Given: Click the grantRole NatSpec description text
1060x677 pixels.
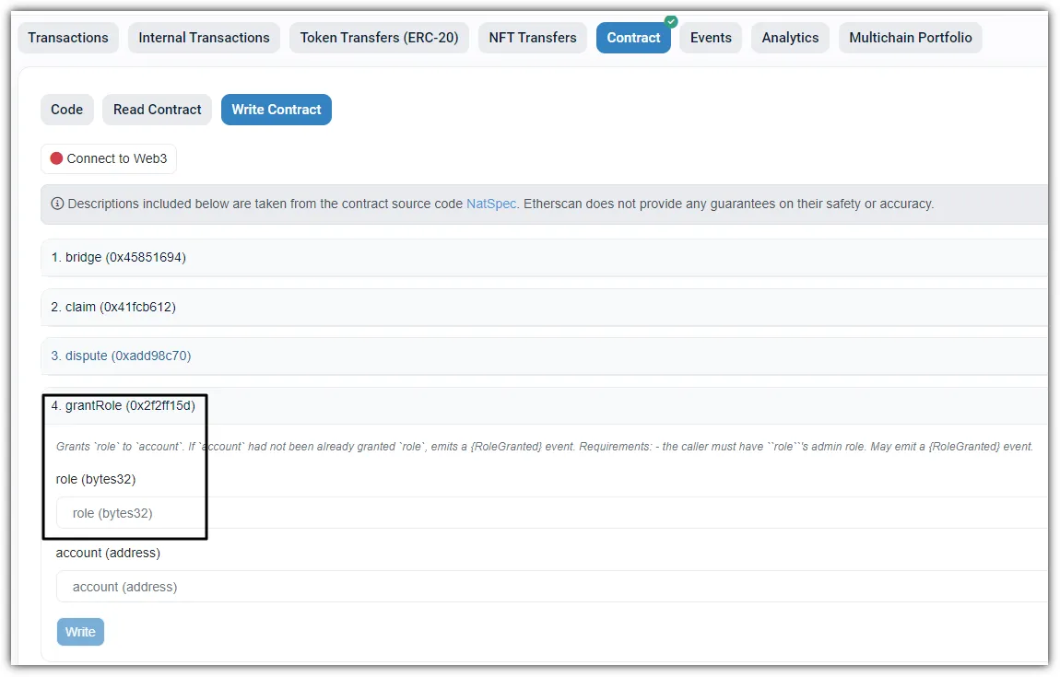Looking at the screenshot, I should [x=545, y=447].
